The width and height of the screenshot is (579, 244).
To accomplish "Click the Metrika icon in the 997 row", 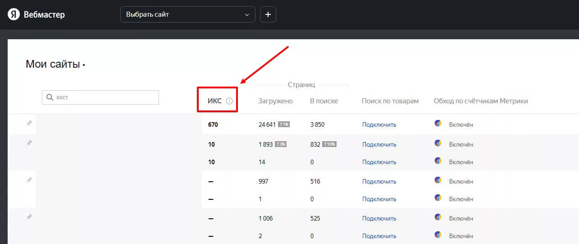I will (x=438, y=180).
